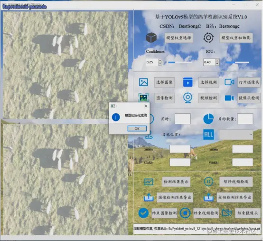
Task: Click the ymin value field
Action: coord(243,149)
